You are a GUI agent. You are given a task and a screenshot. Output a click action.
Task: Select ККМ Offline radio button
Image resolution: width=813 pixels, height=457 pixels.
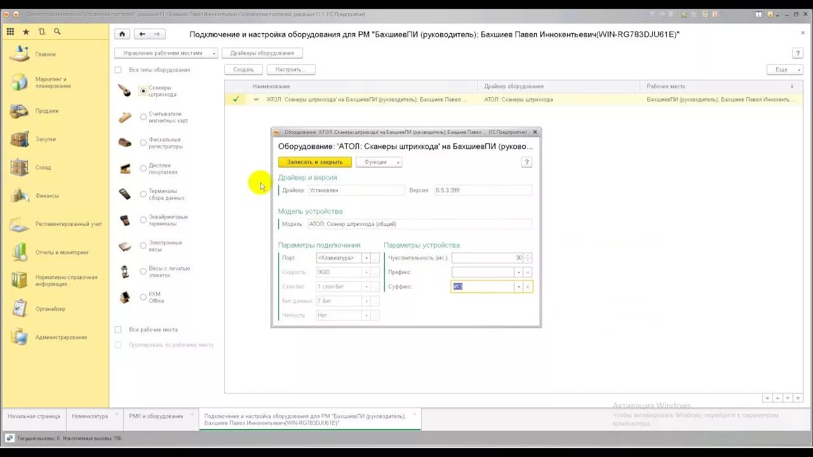click(144, 297)
